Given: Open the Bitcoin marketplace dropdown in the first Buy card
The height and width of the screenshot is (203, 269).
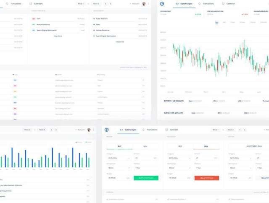Looking at the screenshot, I should (119, 168).
